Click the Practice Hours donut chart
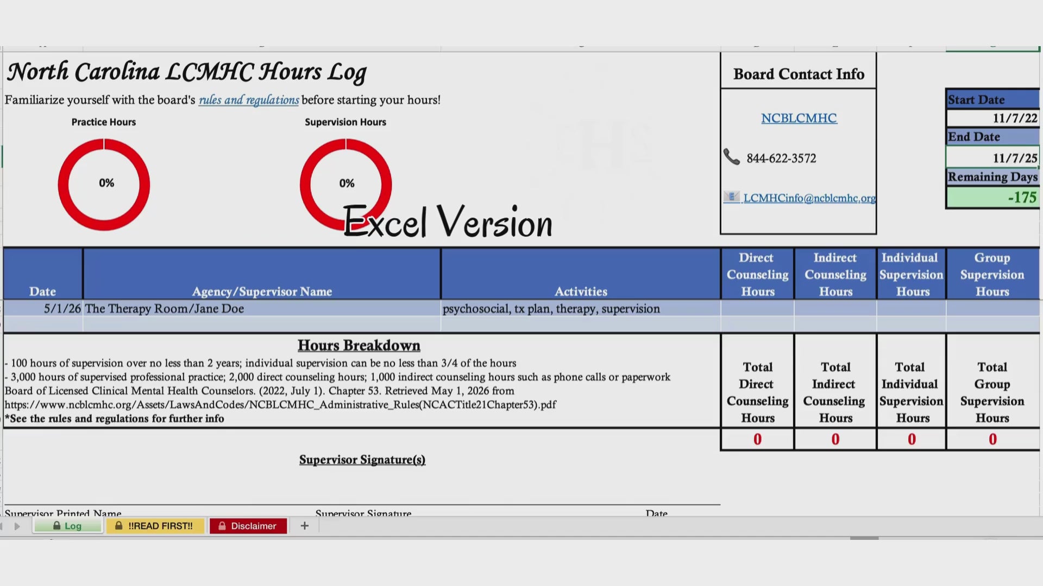The height and width of the screenshot is (586, 1043). point(104,184)
